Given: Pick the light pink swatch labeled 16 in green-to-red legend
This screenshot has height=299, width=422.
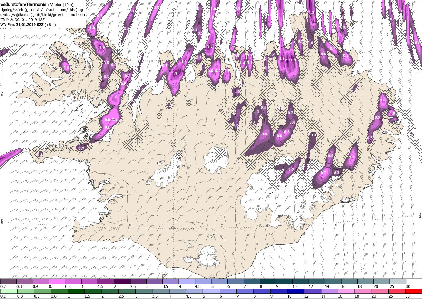Looking at the screenshot, I should 346,291.
